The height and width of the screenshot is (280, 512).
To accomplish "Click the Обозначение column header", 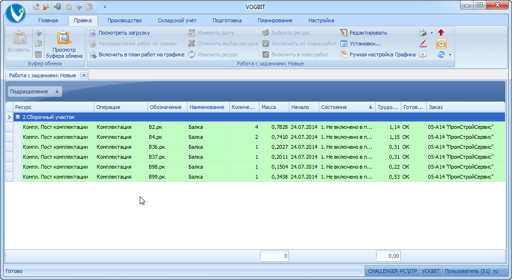I will [167, 107].
